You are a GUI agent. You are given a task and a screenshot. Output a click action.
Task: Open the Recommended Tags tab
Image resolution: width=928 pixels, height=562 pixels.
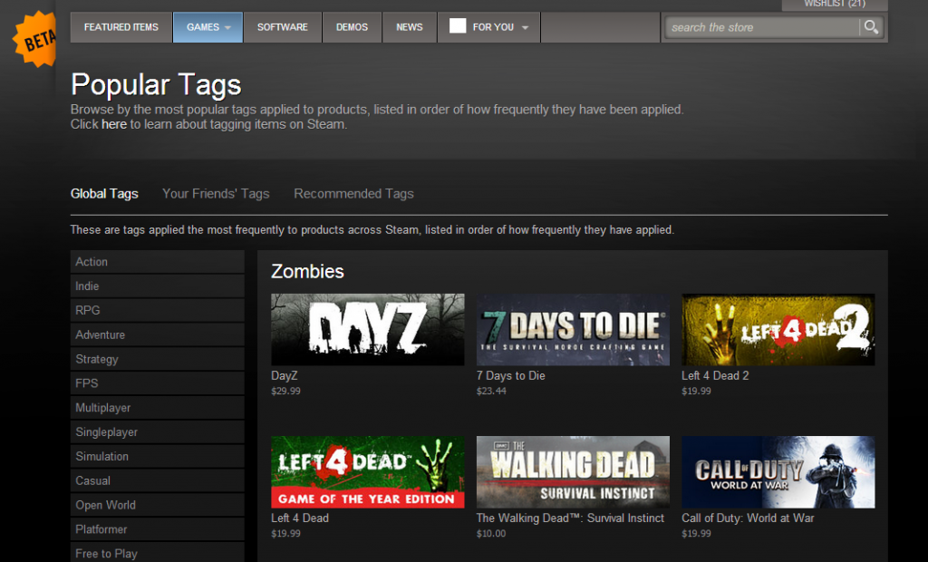tap(353, 193)
